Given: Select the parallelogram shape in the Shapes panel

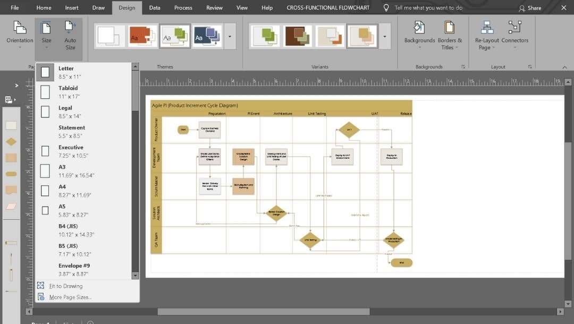Looking at the screenshot, I should (11, 205).
